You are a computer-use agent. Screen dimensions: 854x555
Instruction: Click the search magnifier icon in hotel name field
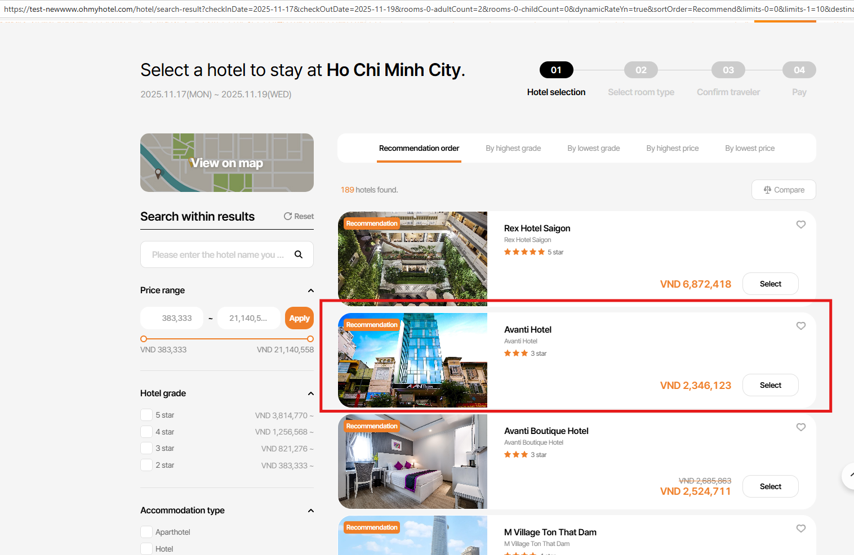tap(299, 254)
